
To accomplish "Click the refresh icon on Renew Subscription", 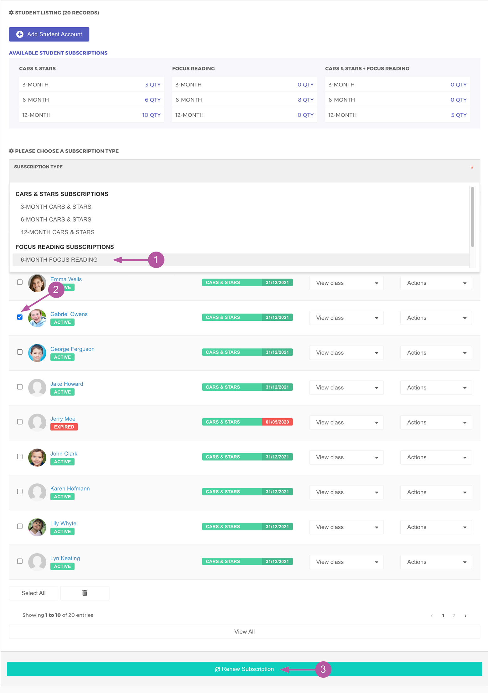I will [218, 669].
